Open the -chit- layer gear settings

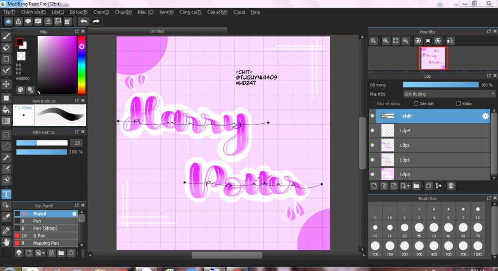tap(485, 116)
